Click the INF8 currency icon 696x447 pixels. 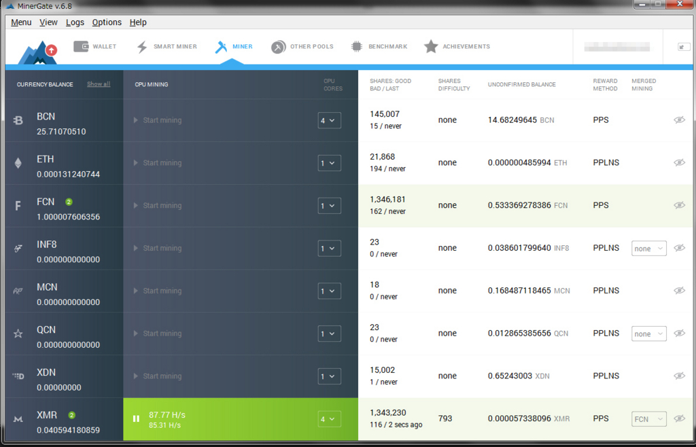pos(18,249)
